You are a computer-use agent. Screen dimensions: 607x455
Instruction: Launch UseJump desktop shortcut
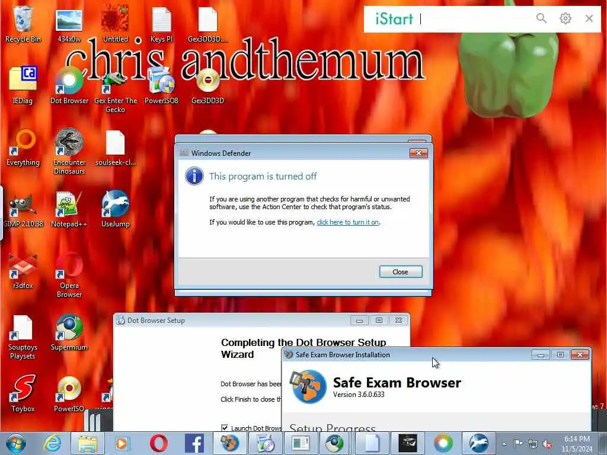click(116, 209)
